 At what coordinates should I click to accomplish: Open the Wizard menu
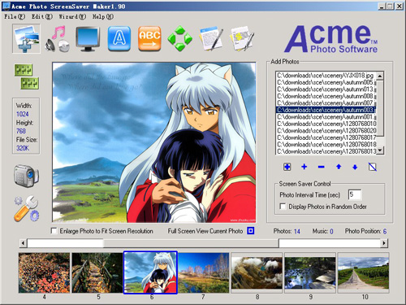click(72, 17)
